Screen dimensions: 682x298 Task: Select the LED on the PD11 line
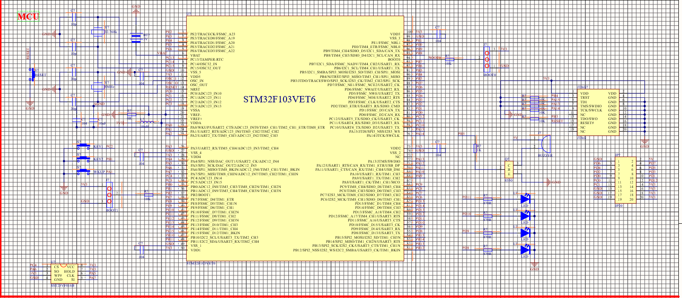(525, 198)
